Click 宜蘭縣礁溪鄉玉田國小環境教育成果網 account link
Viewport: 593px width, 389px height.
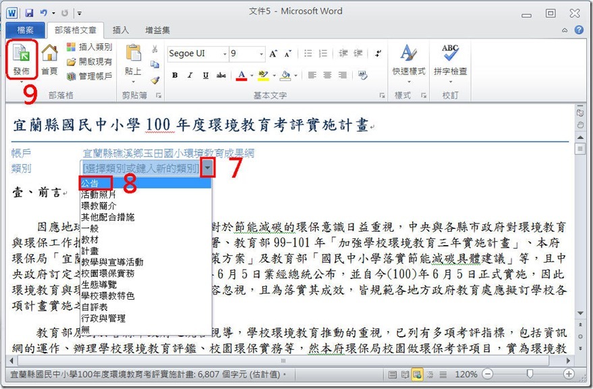(168, 153)
